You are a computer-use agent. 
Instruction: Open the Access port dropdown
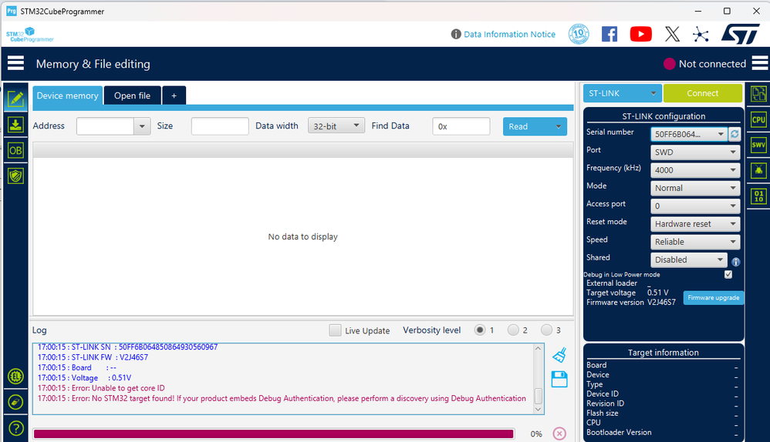click(x=695, y=206)
